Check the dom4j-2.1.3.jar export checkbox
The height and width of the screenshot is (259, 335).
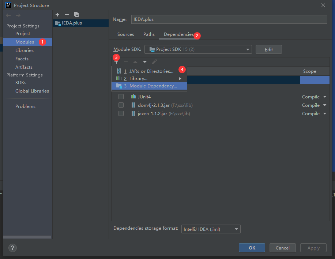[121, 105]
